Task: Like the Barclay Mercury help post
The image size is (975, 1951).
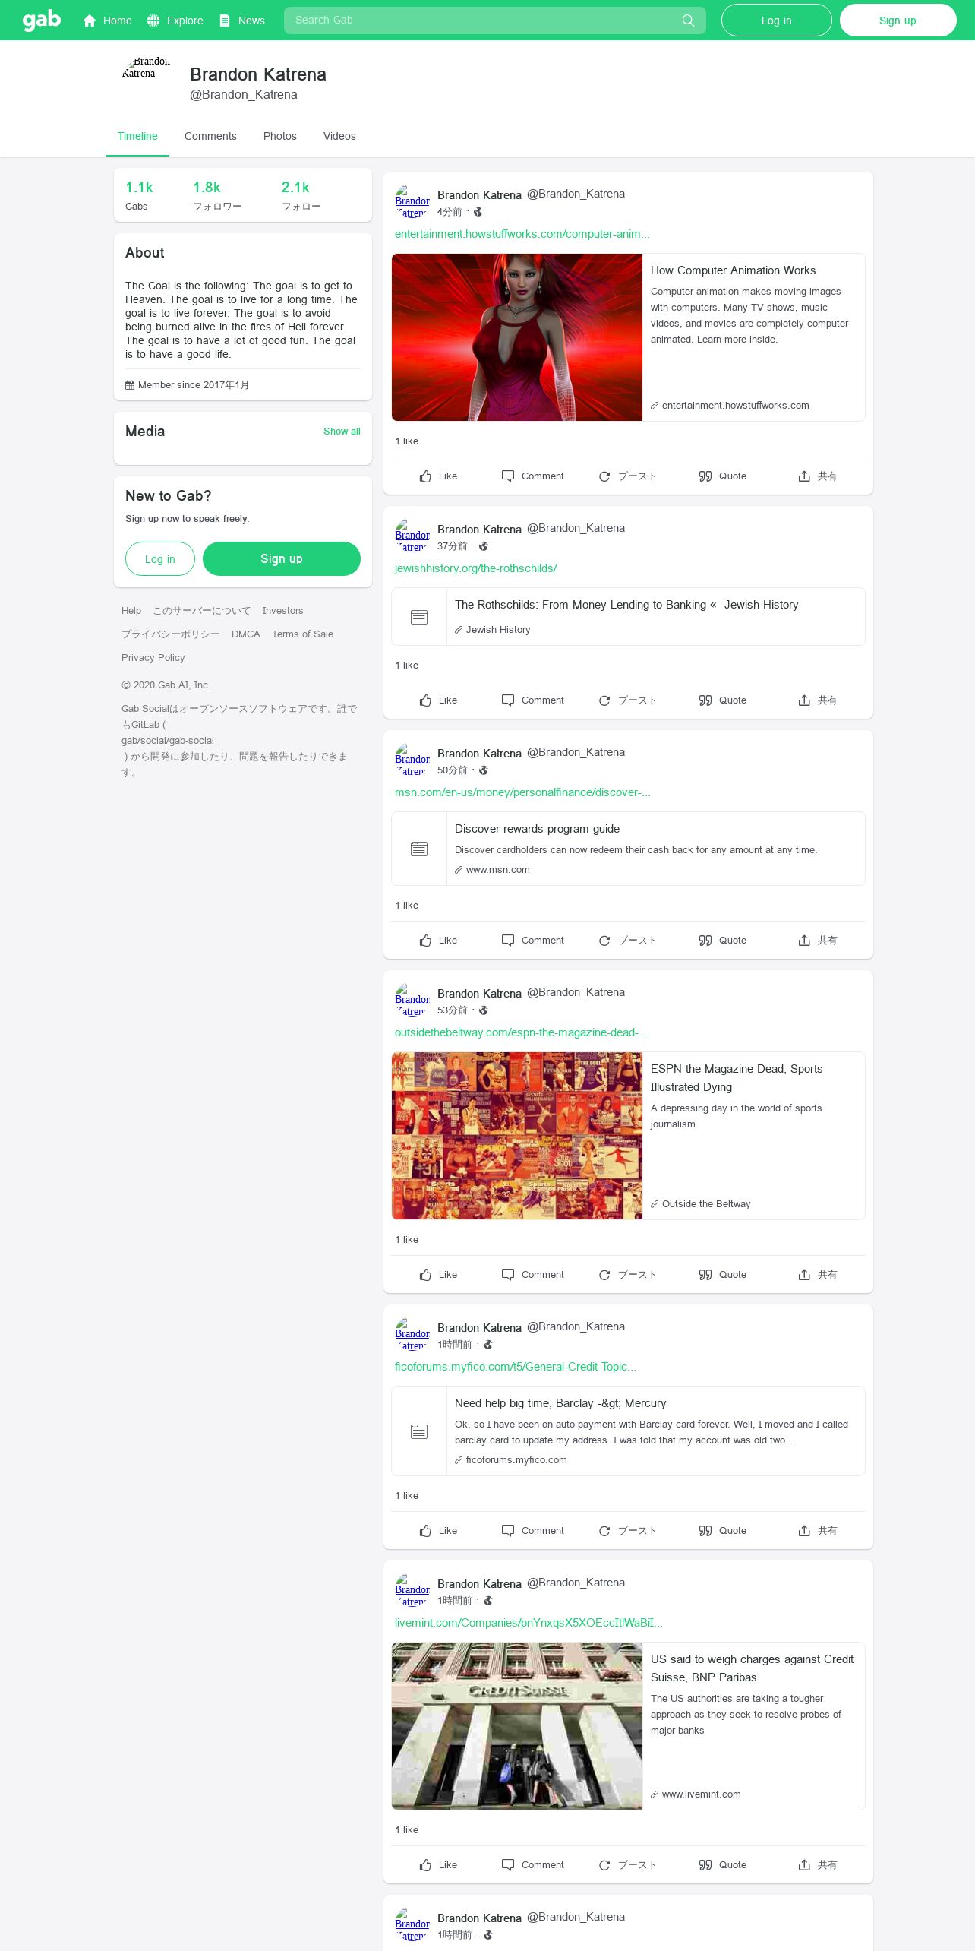Action: coord(438,1530)
